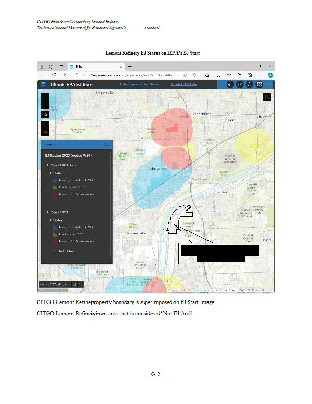Click the map default extent home button
312x404 pixels.
[45, 115]
